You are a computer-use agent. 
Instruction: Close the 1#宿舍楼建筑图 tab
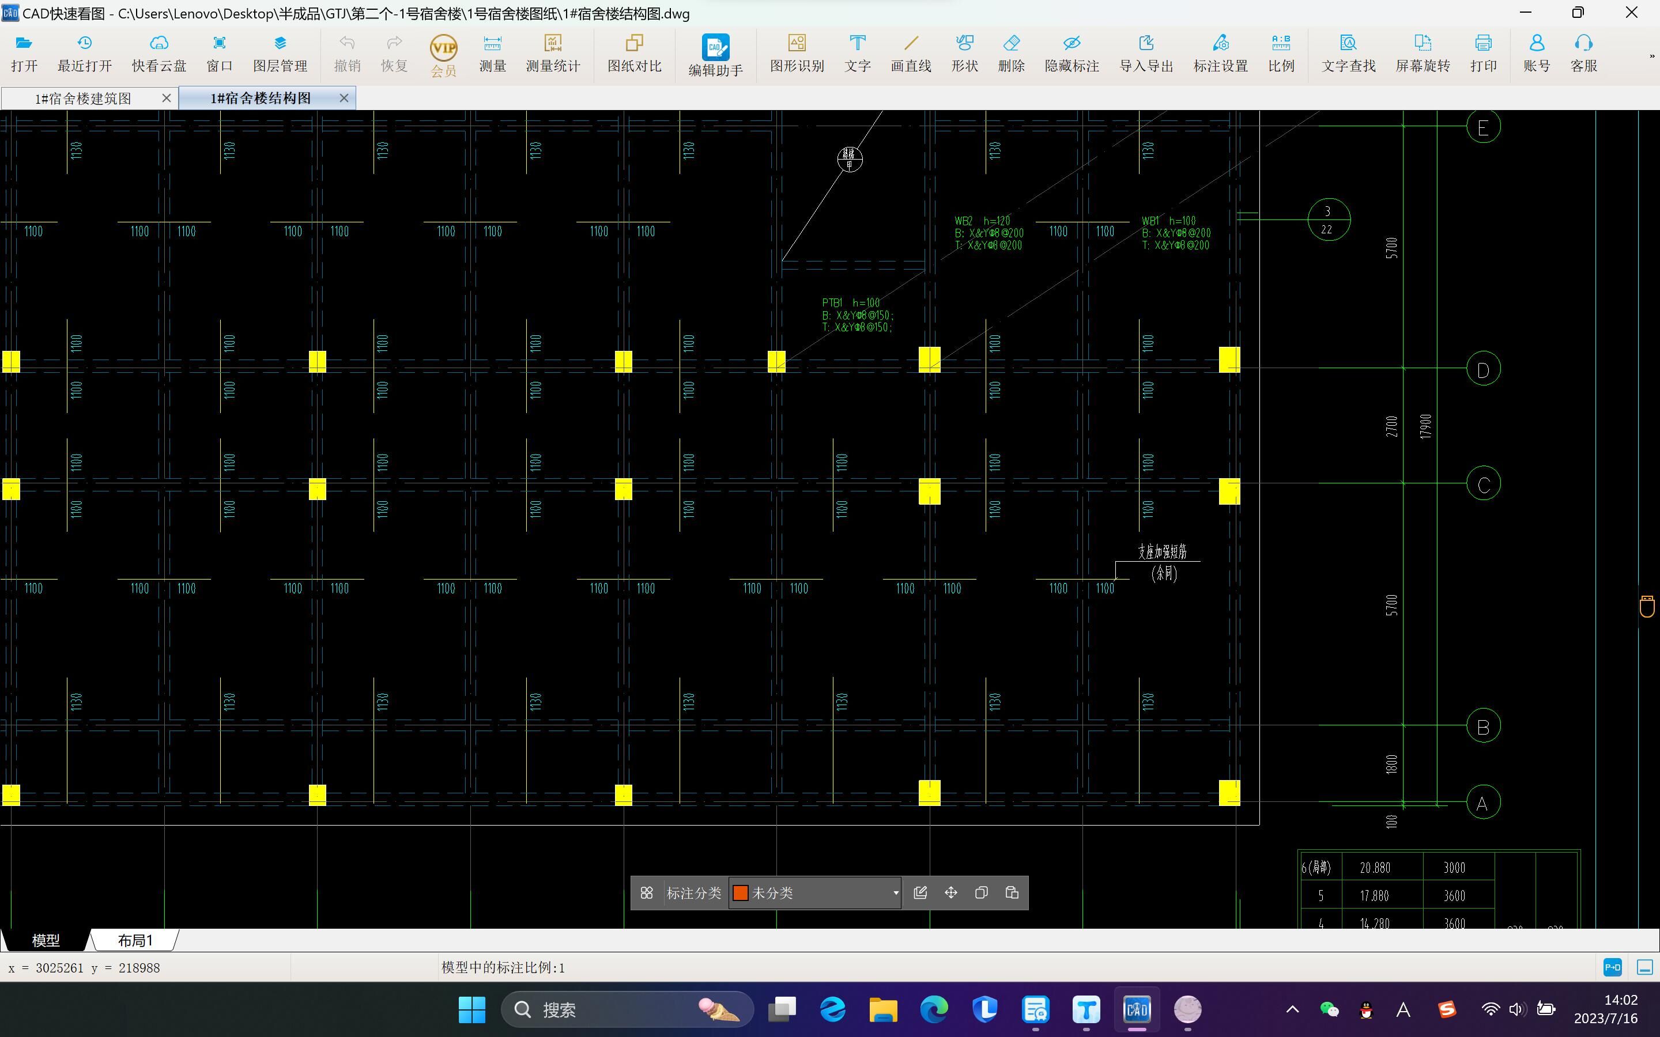coord(166,98)
